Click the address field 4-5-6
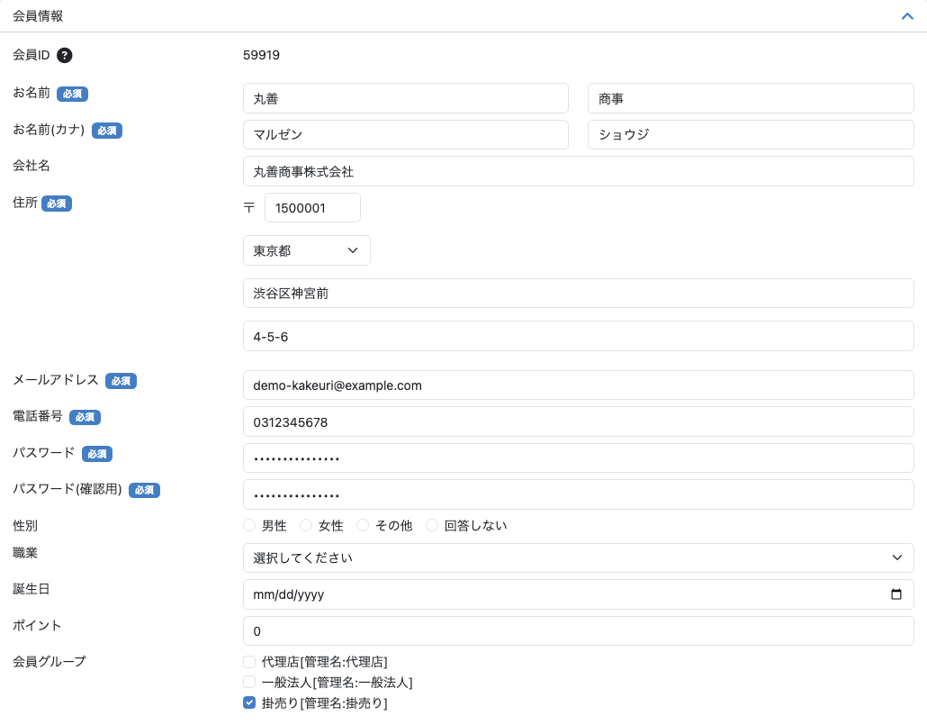 (578, 336)
